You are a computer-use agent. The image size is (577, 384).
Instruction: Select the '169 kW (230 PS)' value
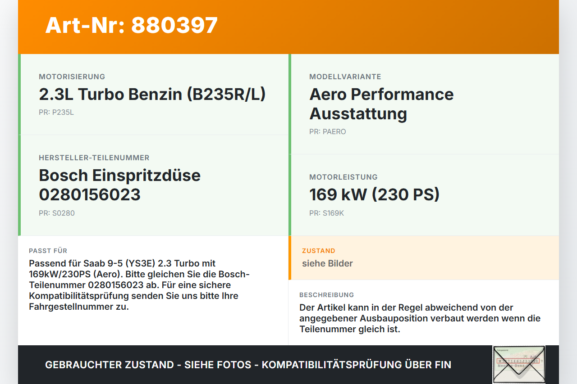(x=374, y=194)
